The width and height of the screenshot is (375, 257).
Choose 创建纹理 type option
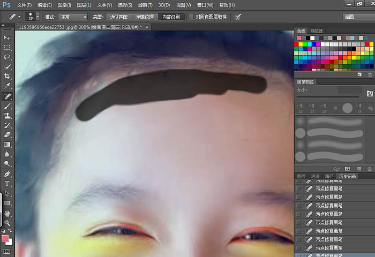[145, 17]
